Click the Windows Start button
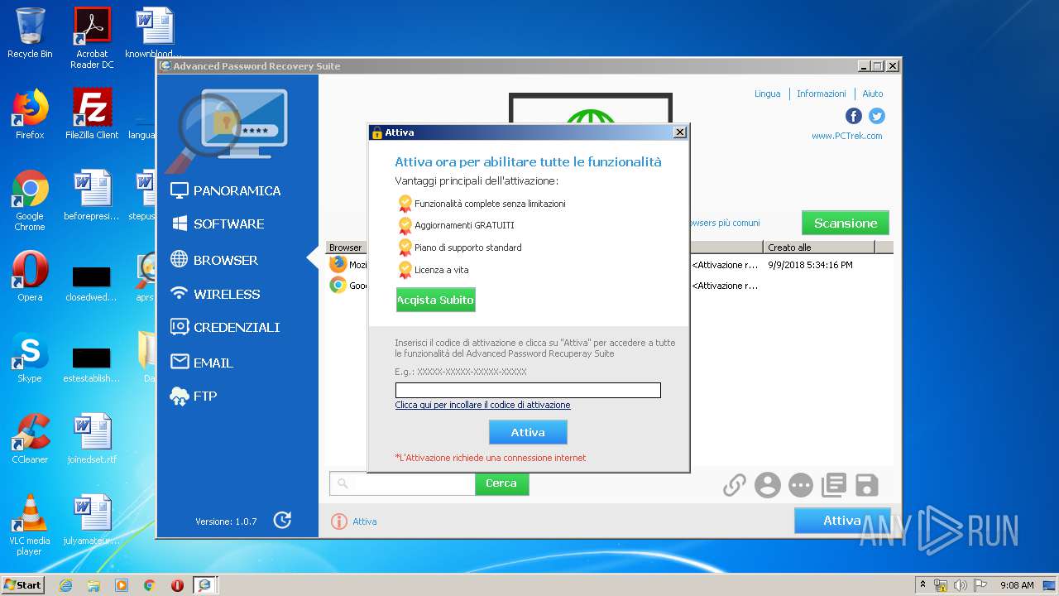 [22, 584]
